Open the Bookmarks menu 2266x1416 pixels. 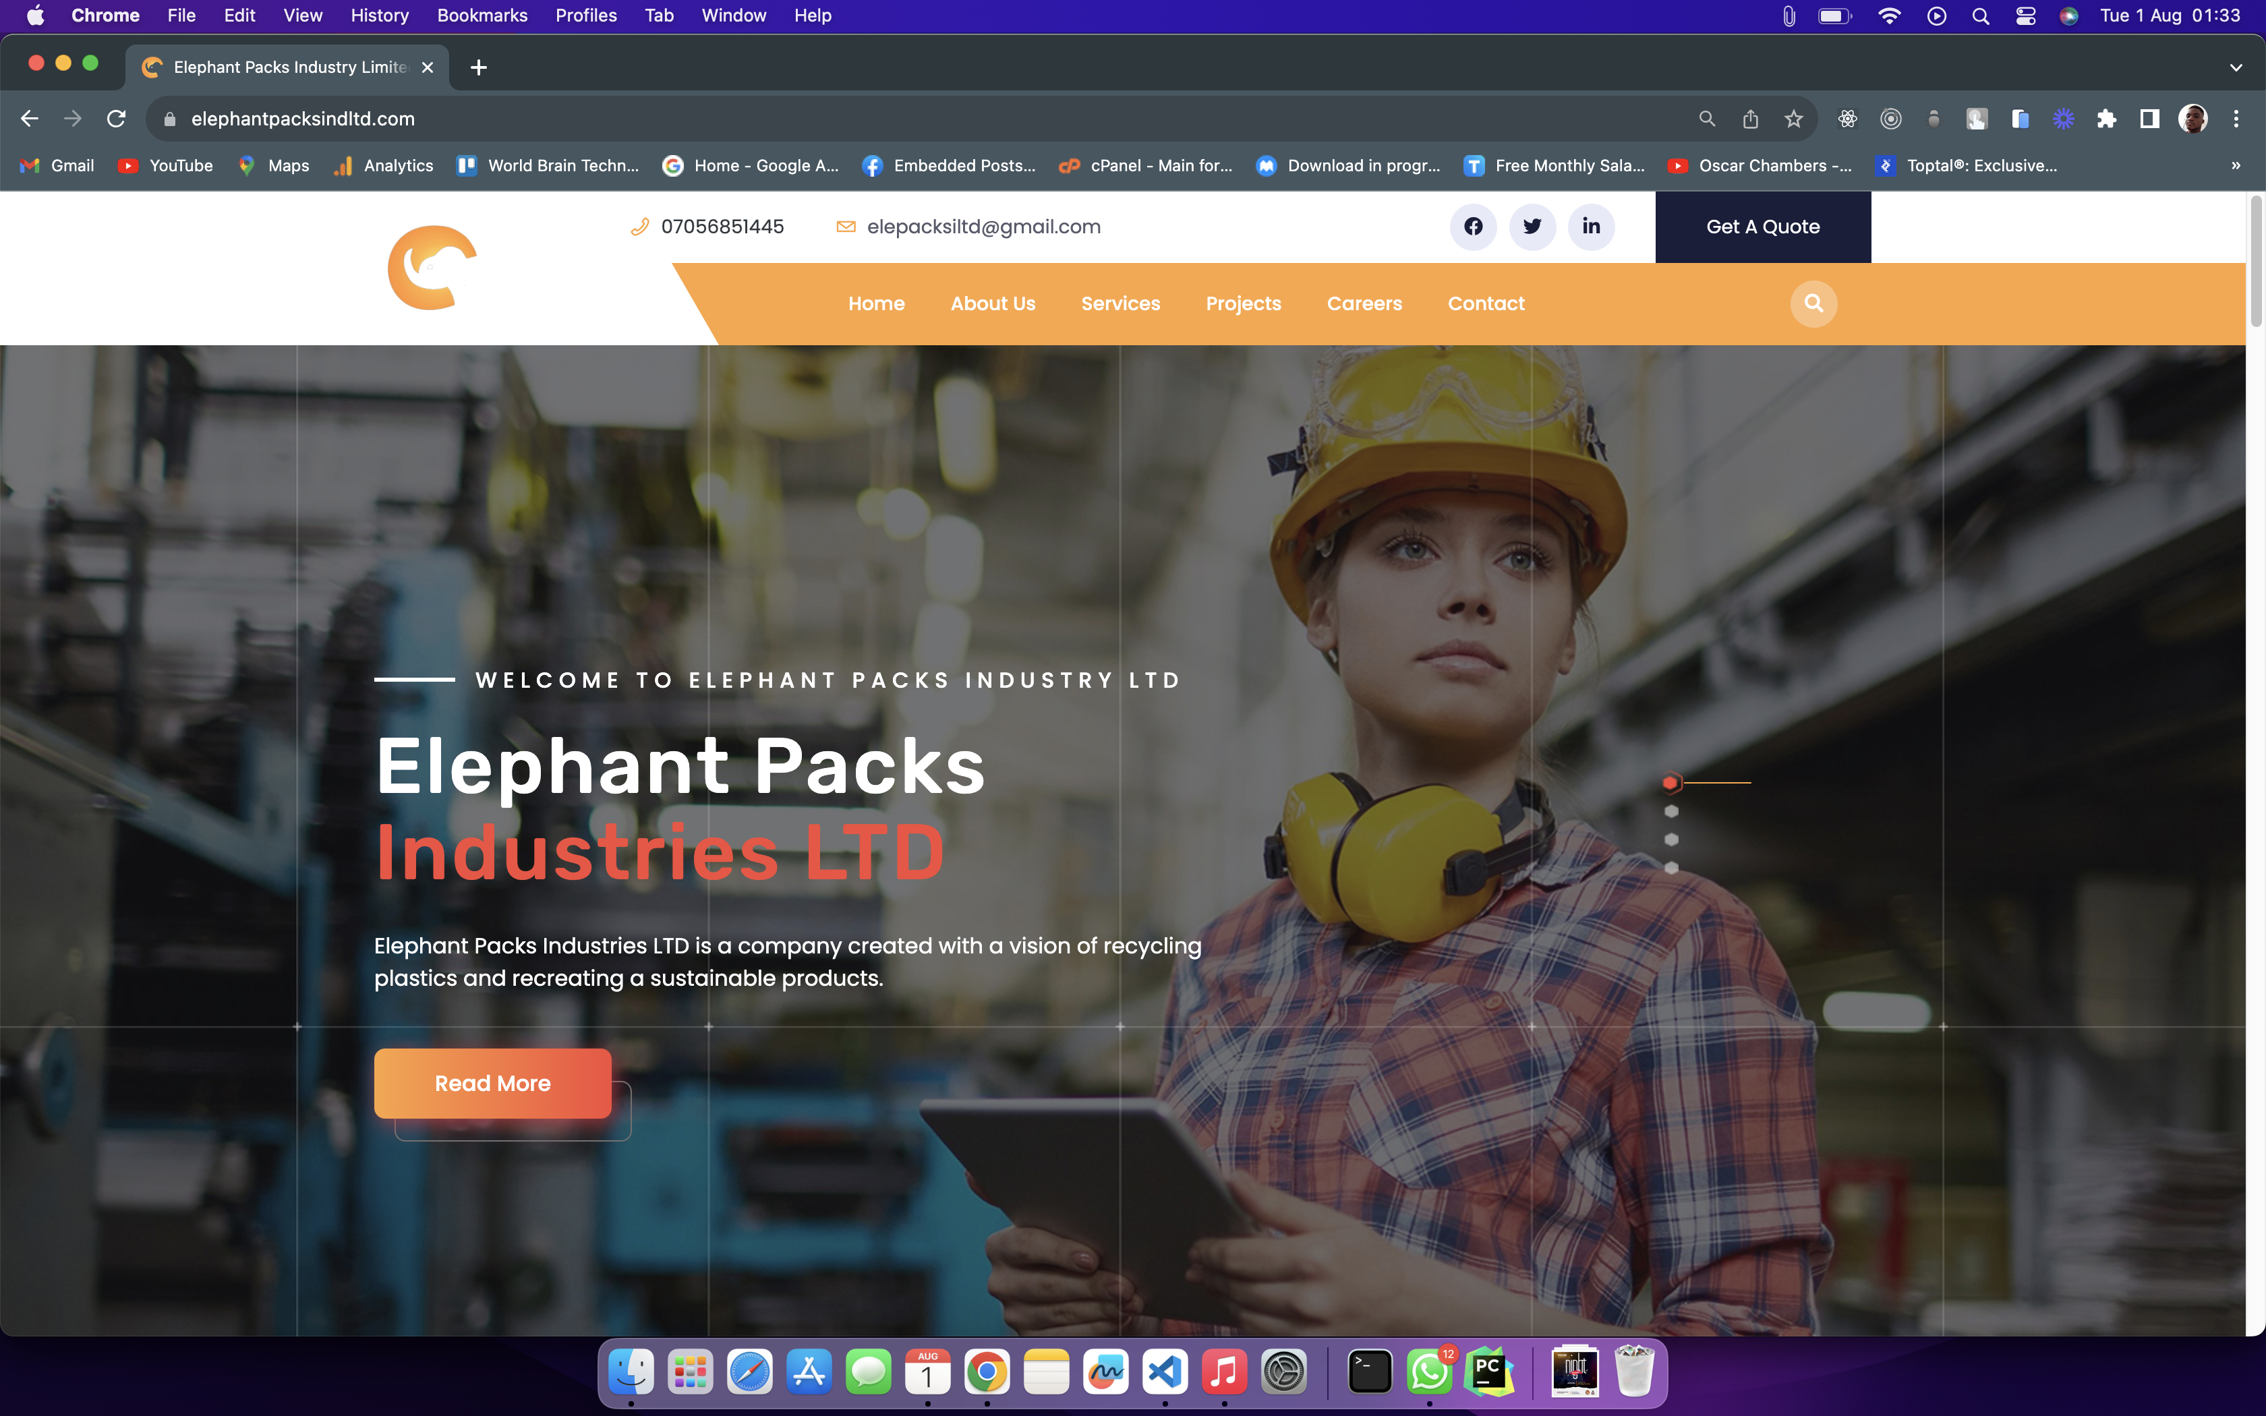[482, 15]
